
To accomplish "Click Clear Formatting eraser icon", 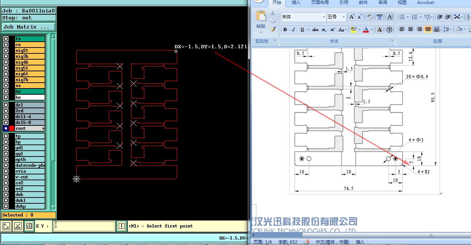I will coord(370,17).
